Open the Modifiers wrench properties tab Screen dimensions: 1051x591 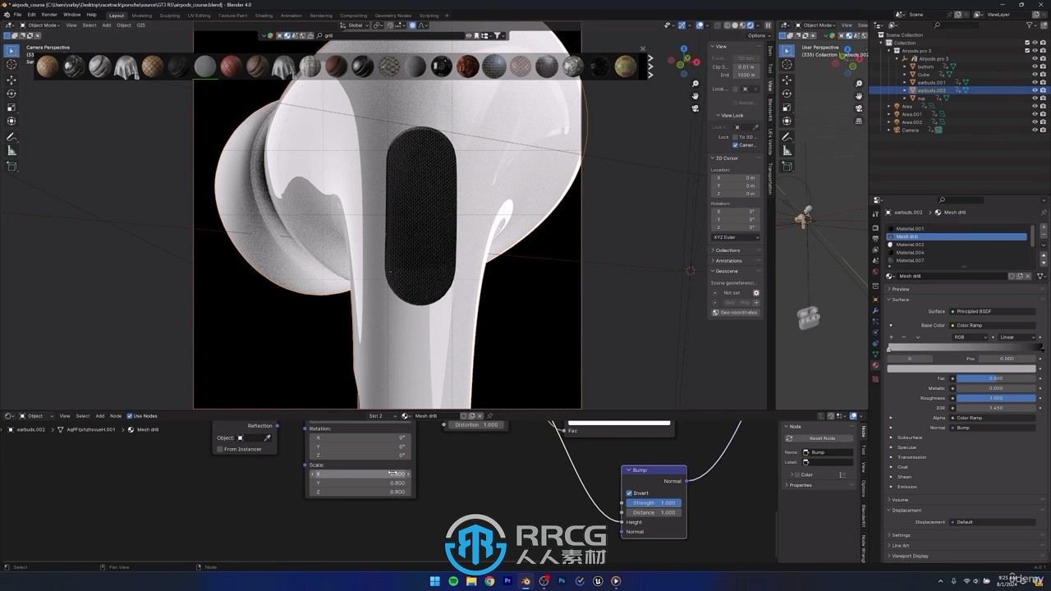(875, 311)
